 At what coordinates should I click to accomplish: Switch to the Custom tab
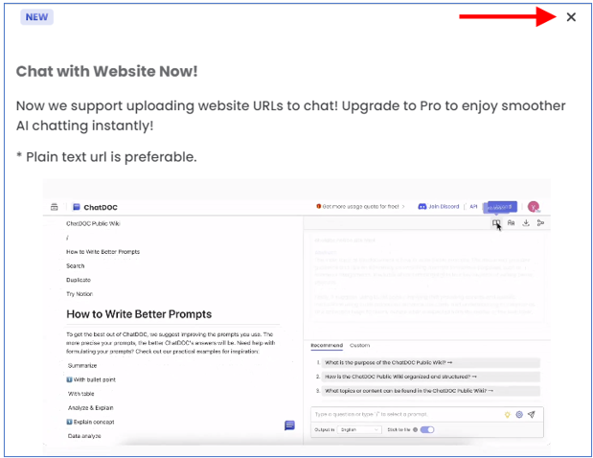coord(359,345)
